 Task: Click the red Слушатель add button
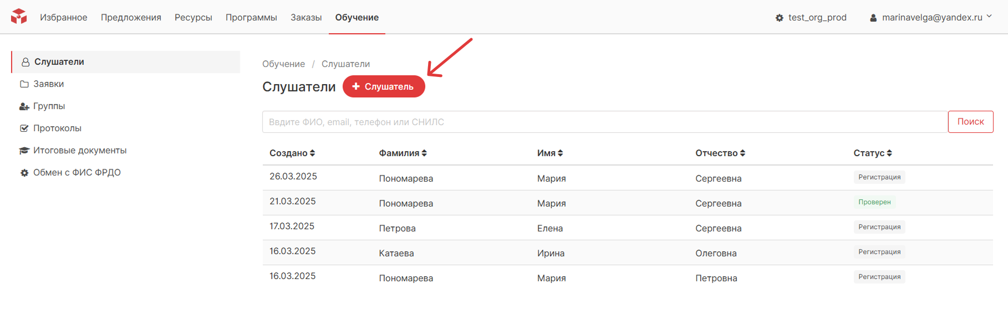pyautogui.click(x=384, y=86)
